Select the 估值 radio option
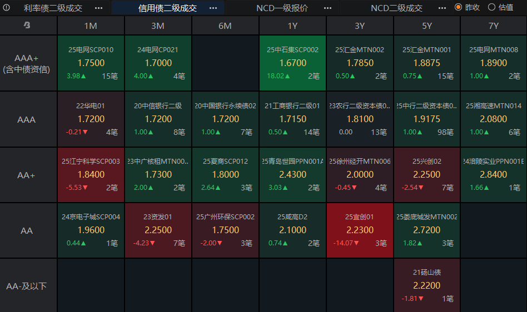Image resolution: width=527 pixels, height=312 pixels. pos(500,7)
